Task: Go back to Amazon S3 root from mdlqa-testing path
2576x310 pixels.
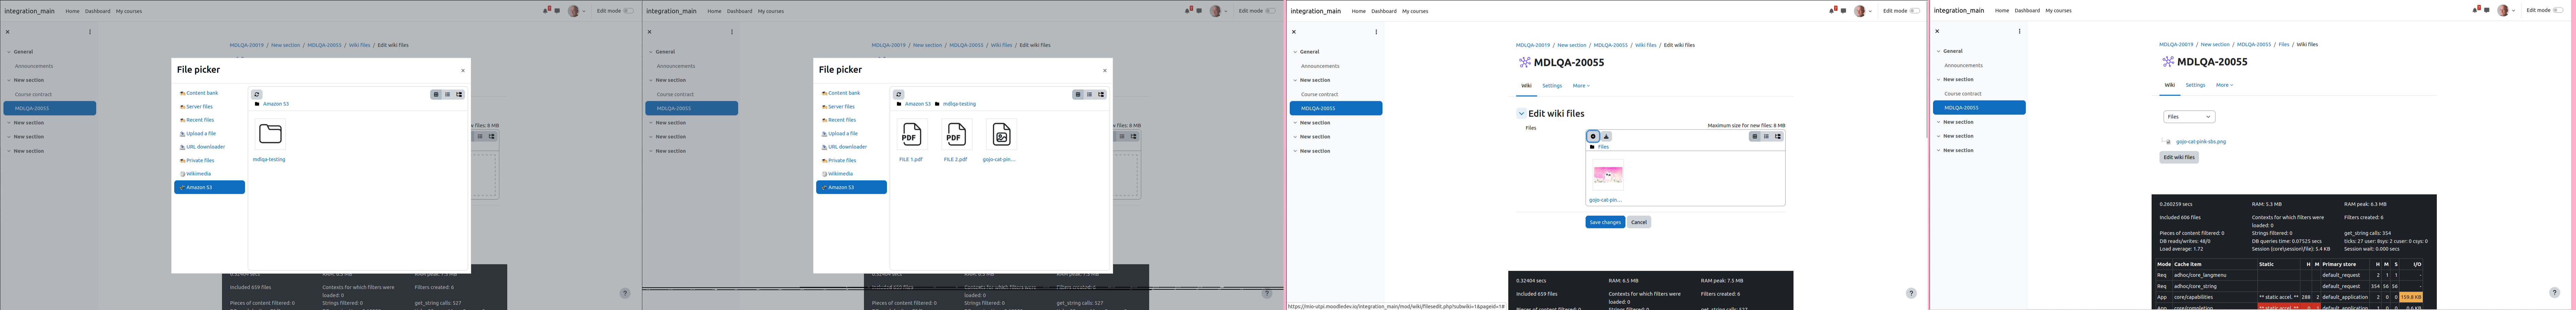Action: click(918, 104)
